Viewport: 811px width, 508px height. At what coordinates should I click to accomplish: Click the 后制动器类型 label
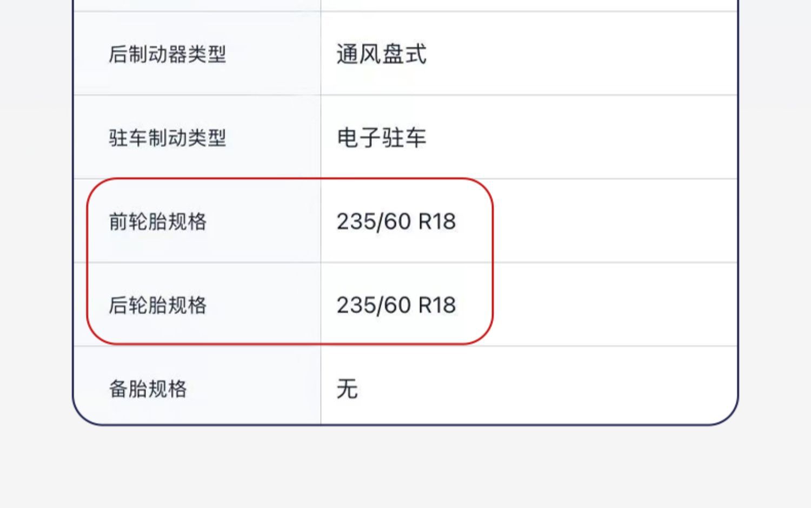coord(167,55)
